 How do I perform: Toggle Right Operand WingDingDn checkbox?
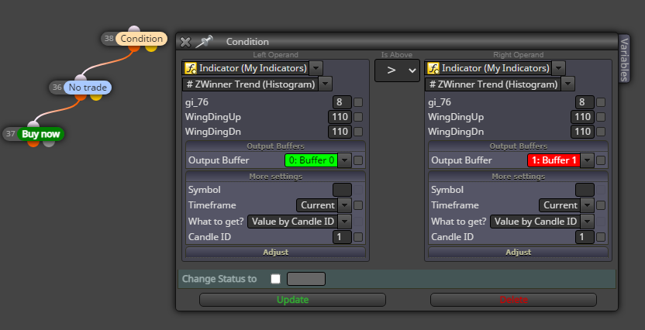[601, 132]
